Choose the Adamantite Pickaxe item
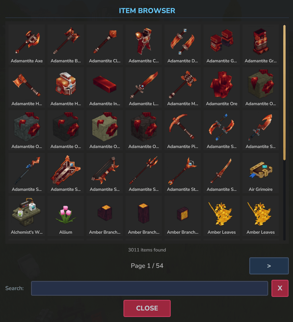Viewport: 293px width, 322px height. pos(183,130)
